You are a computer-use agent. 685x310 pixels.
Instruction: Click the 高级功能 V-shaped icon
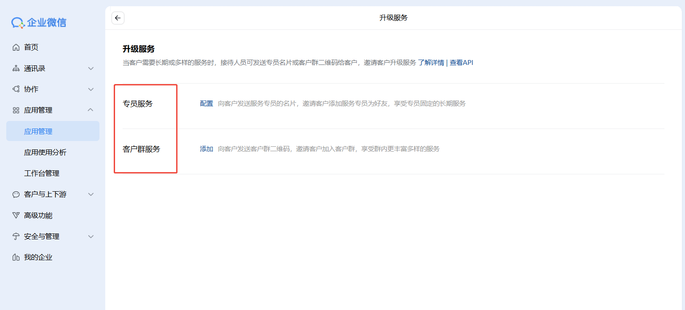click(x=16, y=215)
